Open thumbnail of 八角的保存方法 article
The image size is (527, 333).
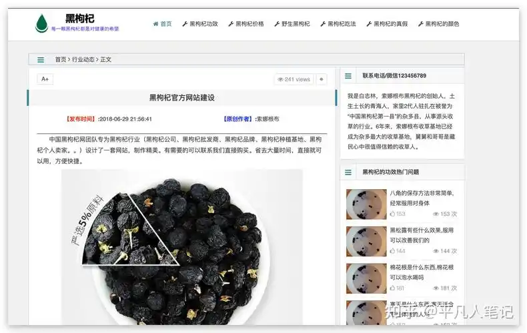(x=366, y=204)
